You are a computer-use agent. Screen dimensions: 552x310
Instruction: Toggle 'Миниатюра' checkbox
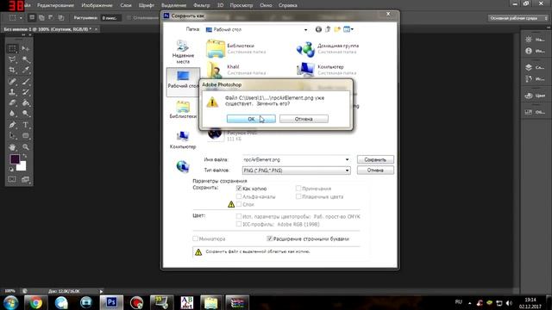pyautogui.click(x=196, y=239)
